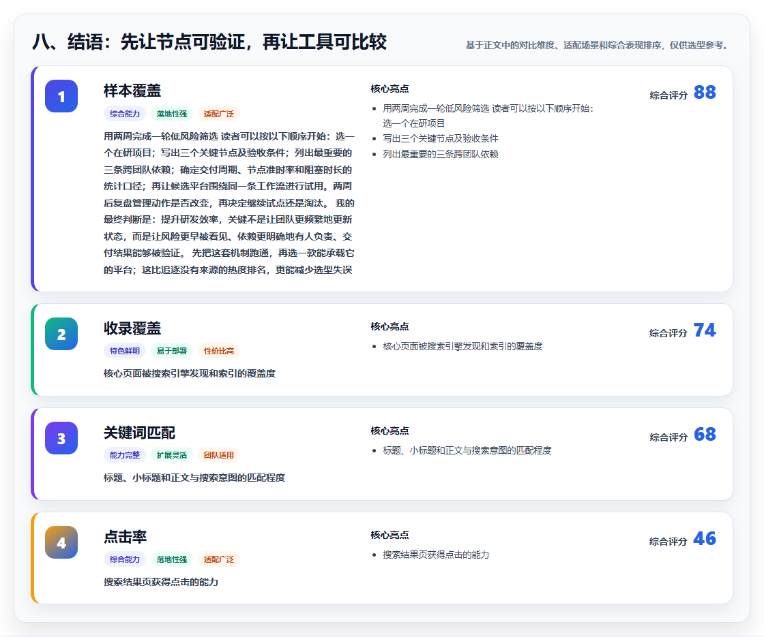764x637 pixels.
Task: Select the 易于部署 tag
Action: coord(172,351)
